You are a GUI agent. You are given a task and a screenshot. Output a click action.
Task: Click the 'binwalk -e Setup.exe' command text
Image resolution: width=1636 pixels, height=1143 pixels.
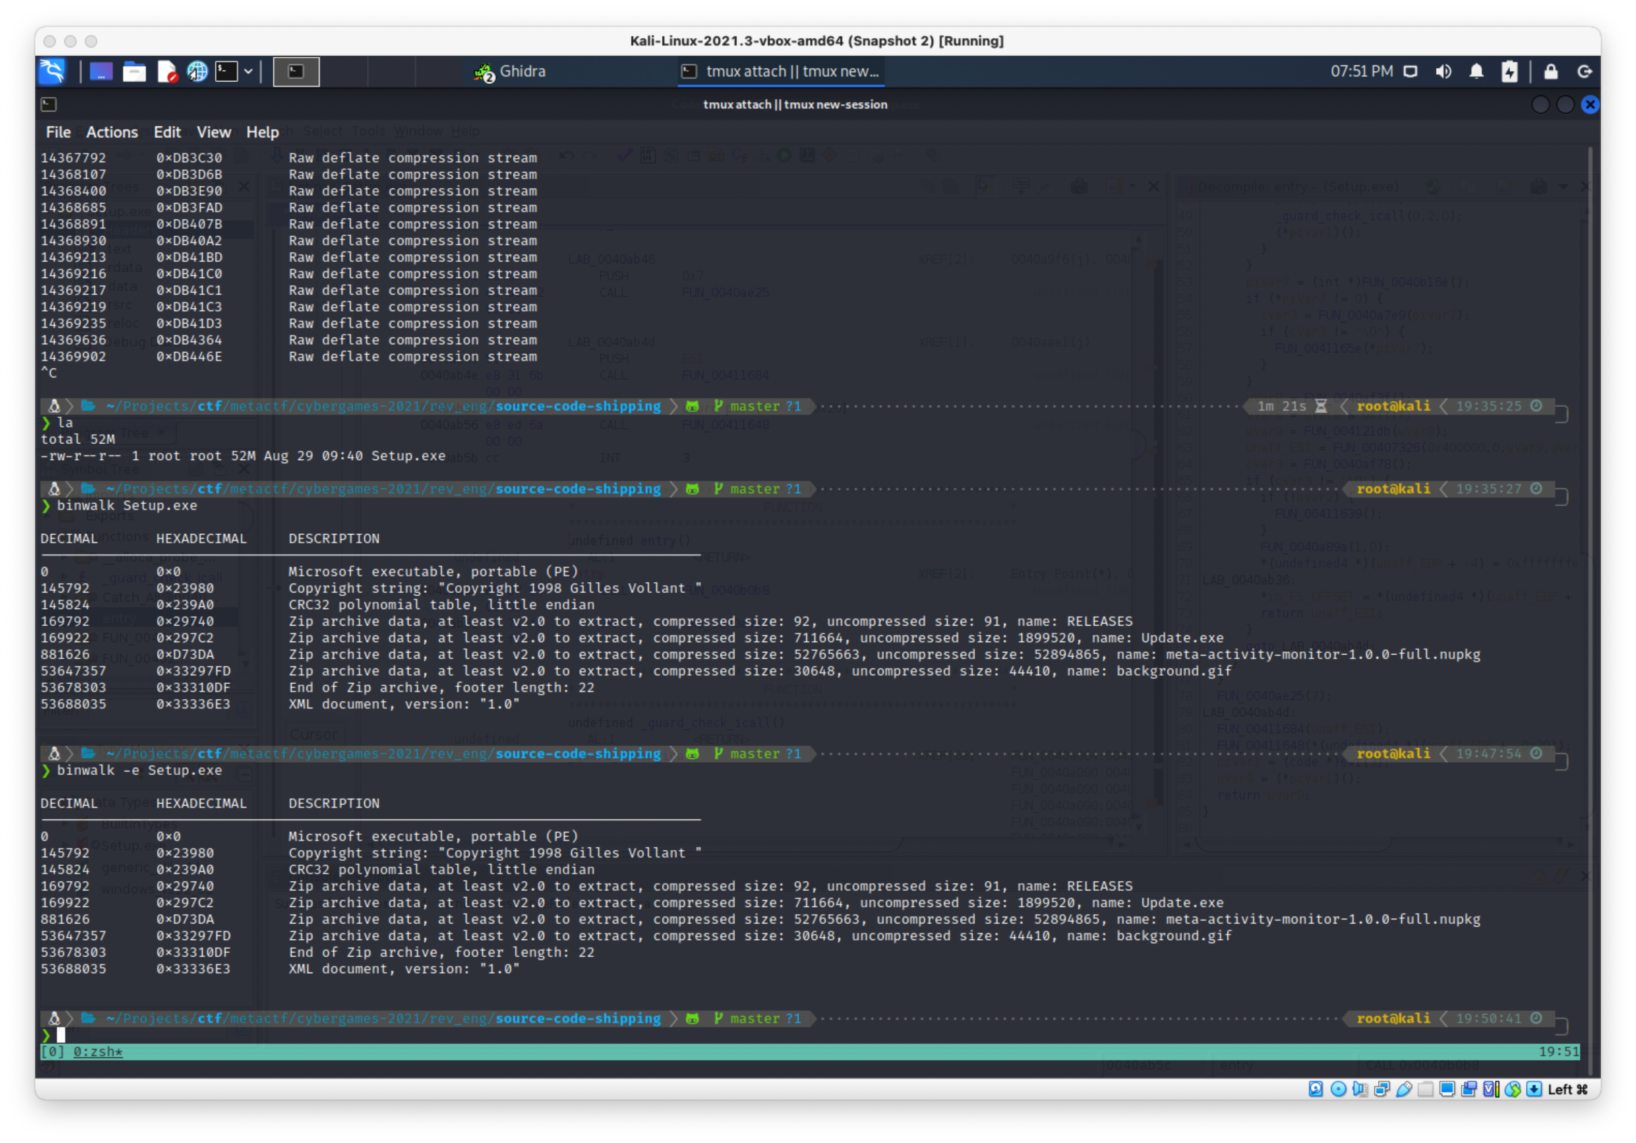tap(140, 770)
